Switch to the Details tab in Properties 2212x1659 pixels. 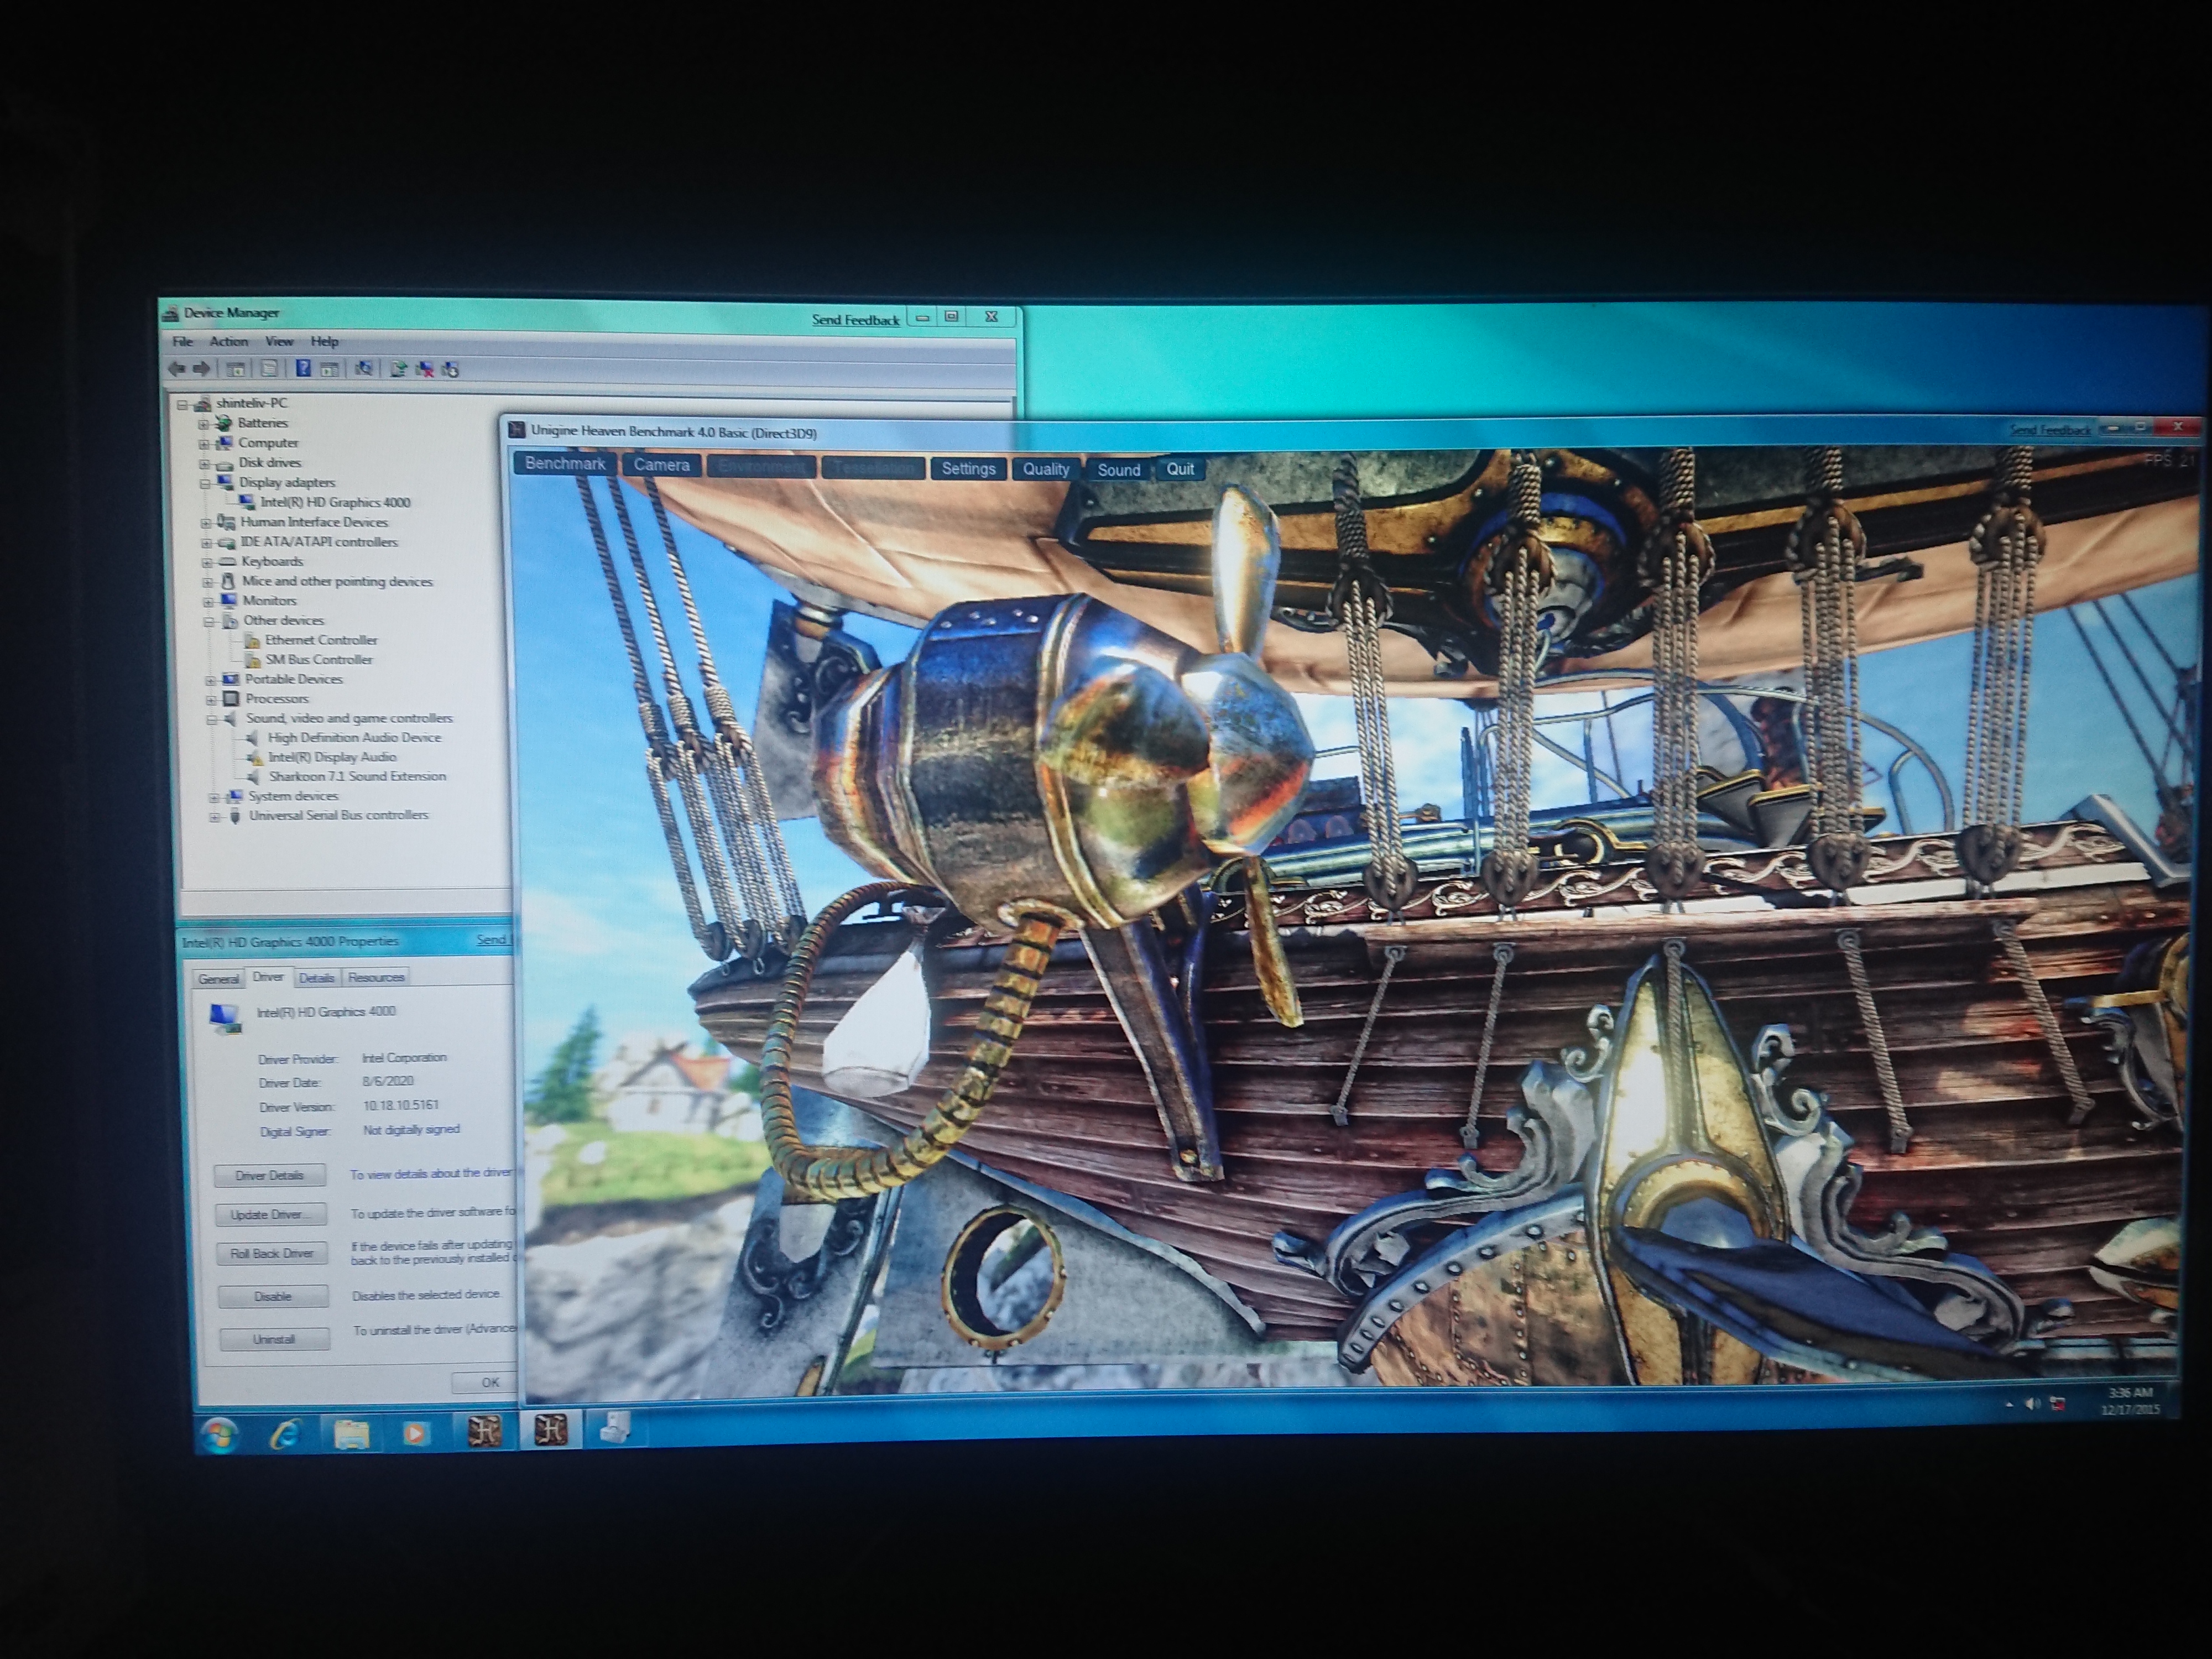(316, 978)
